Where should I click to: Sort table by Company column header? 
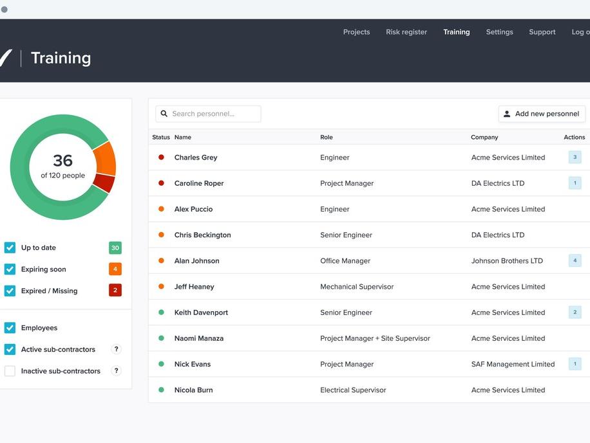coord(484,137)
